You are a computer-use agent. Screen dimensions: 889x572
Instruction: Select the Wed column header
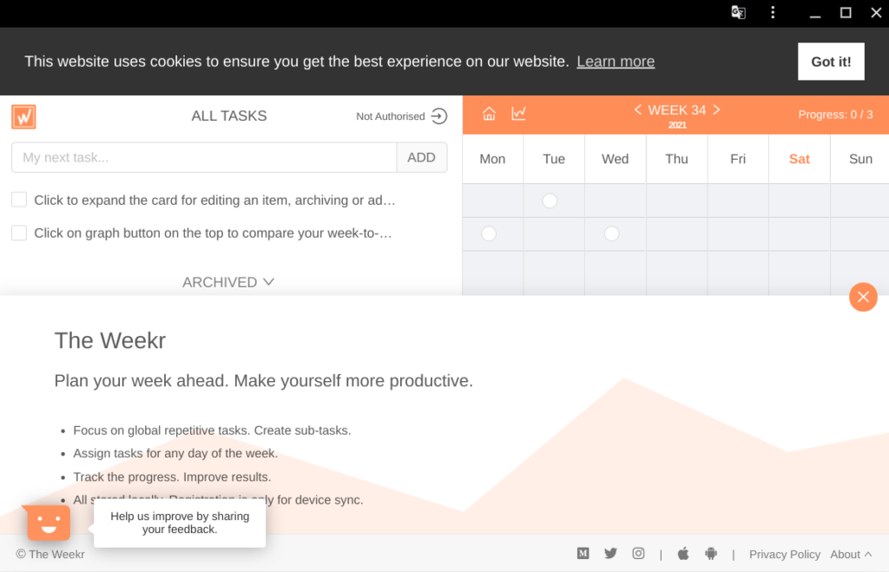tap(616, 160)
